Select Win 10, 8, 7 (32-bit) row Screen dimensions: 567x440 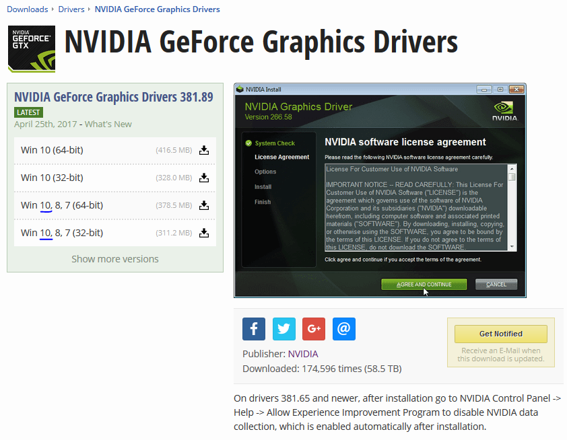(x=115, y=233)
